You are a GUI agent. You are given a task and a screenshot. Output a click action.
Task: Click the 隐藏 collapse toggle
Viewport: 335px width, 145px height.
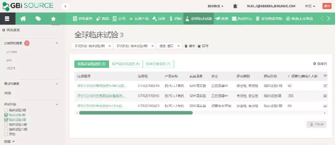coord(9,141)
